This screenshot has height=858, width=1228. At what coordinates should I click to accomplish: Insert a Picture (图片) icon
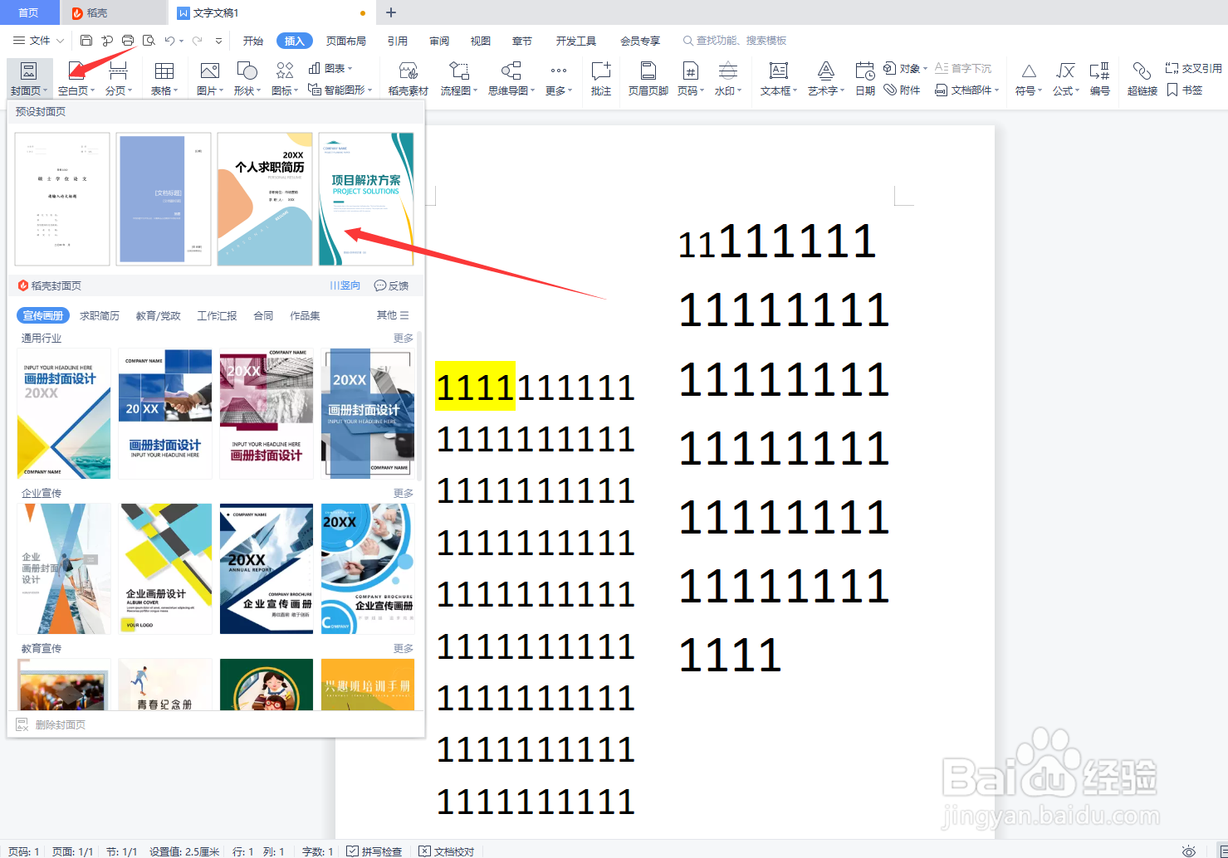(x=209, y=78)
